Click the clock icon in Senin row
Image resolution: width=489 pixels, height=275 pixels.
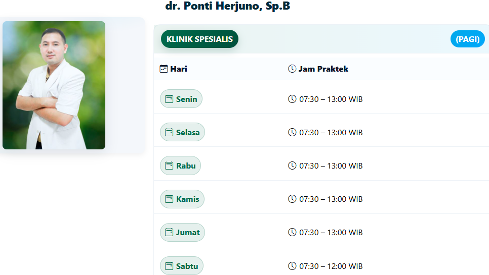pos(292,99)
